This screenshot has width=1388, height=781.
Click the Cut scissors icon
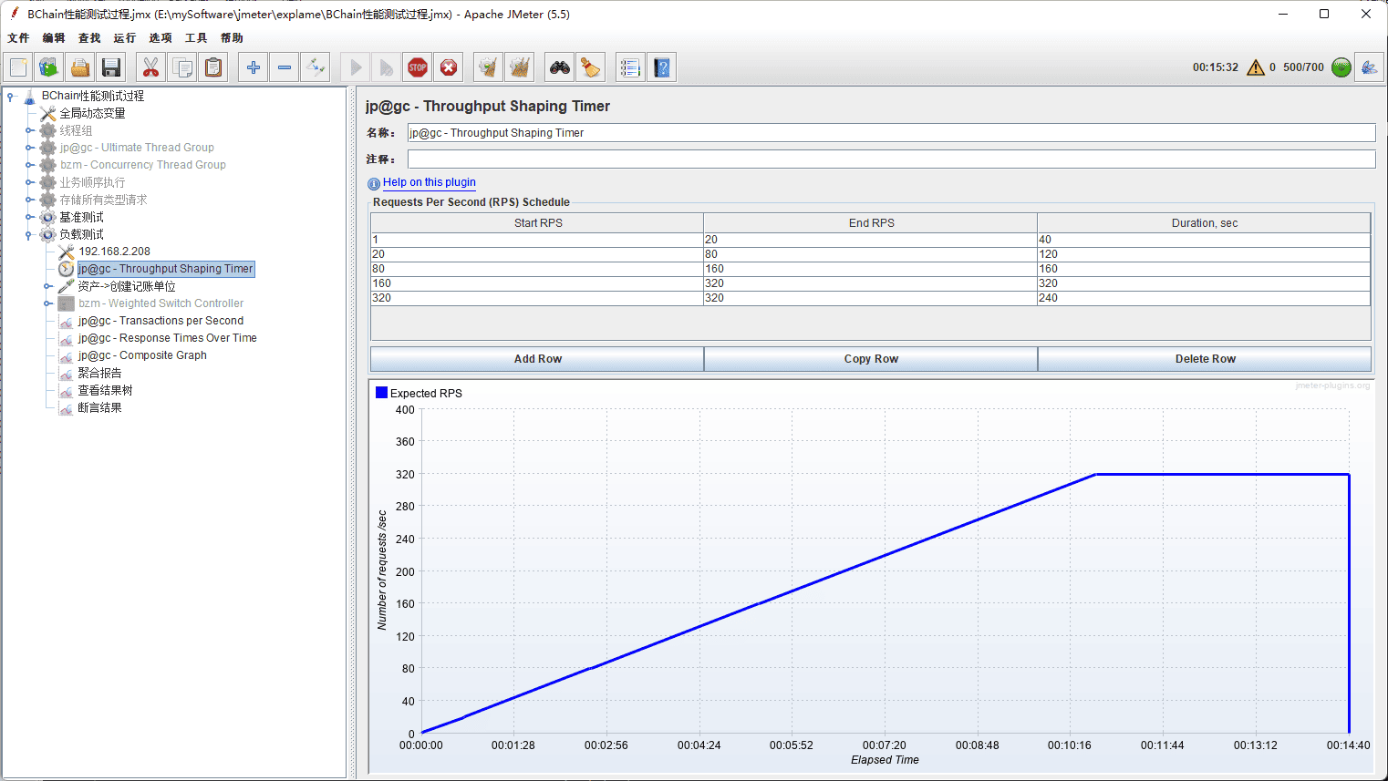[150, 67]
